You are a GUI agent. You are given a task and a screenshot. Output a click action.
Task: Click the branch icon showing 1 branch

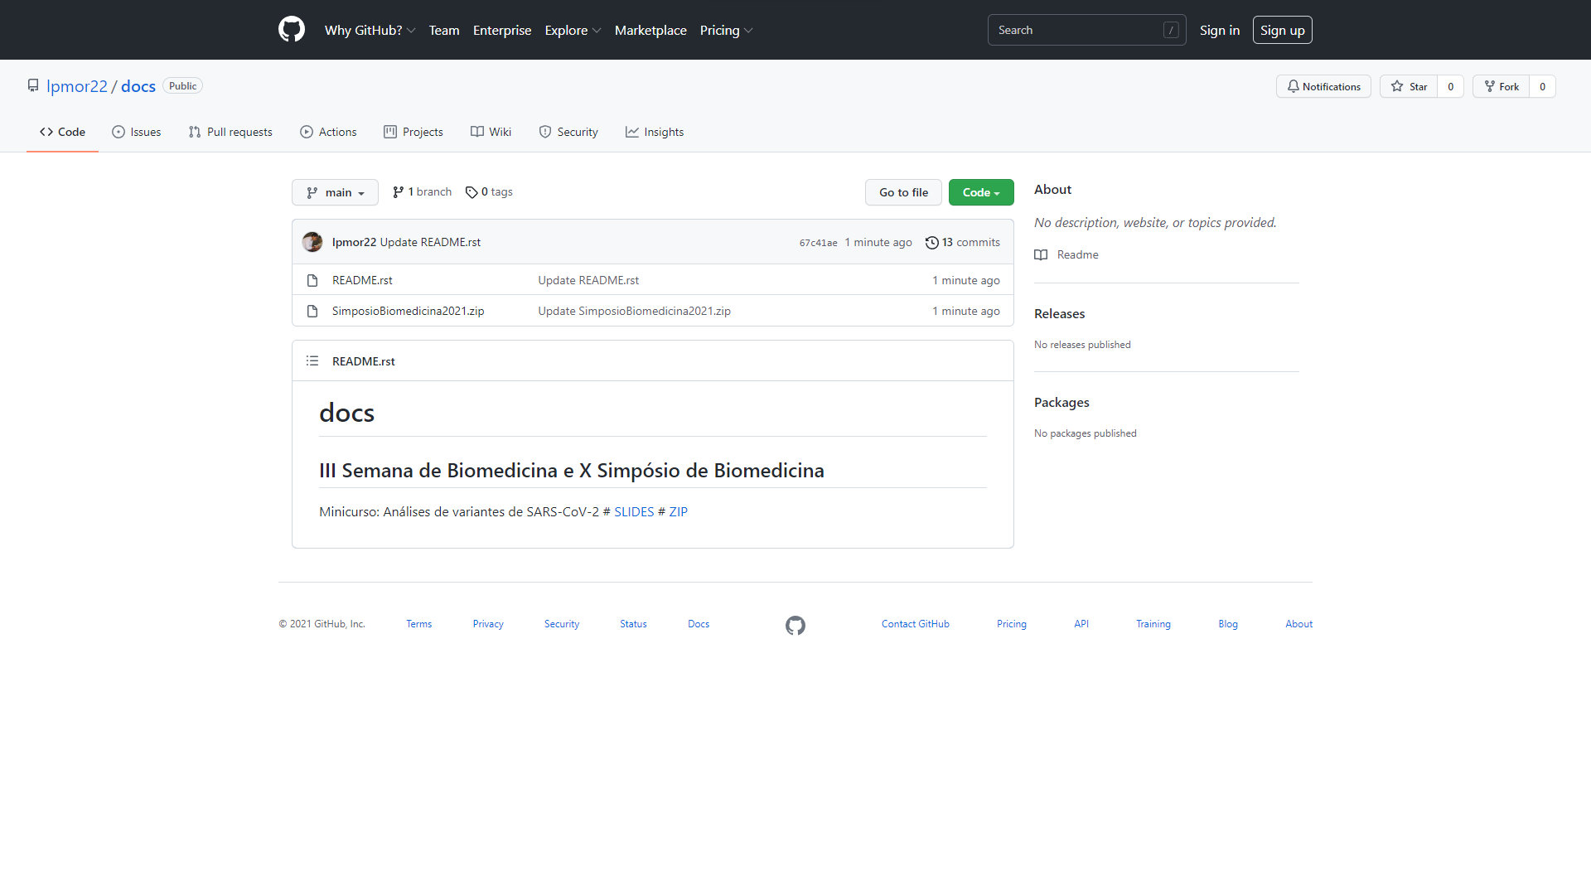click(x=399, y=192)
